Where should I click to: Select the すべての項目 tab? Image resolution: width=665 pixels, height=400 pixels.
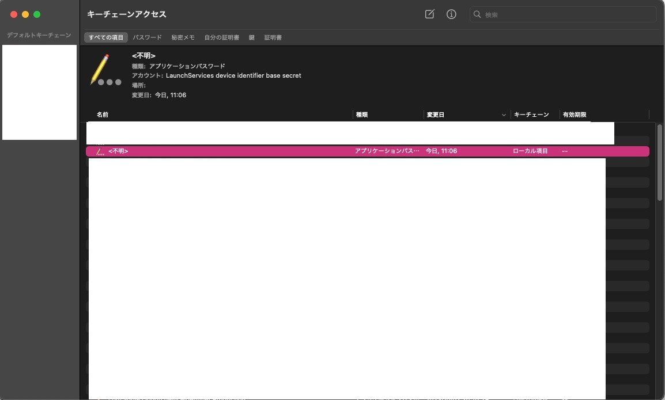106,37
